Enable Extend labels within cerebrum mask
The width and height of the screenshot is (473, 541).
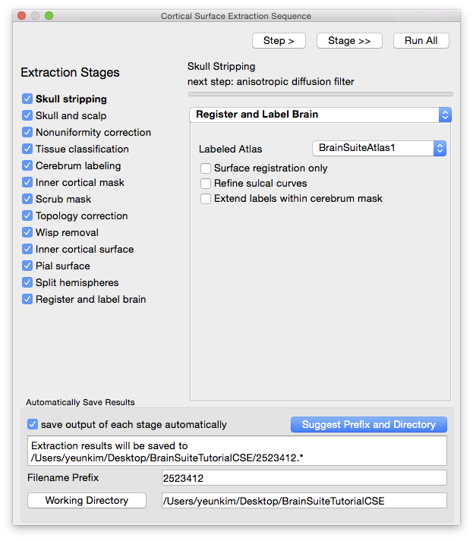(x=206, y=198)
